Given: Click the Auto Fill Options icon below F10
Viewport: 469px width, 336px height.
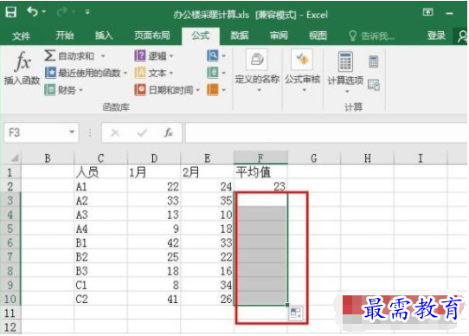Looking at the screenshot, I should tap(296, 313).
